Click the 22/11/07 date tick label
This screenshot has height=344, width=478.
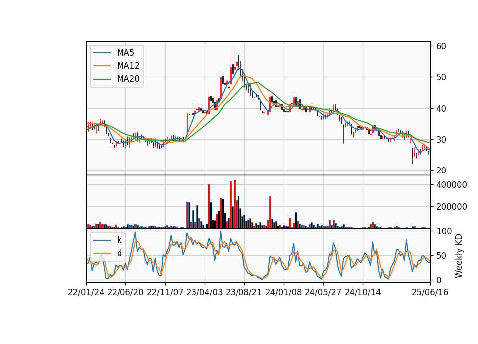(165, 292)
